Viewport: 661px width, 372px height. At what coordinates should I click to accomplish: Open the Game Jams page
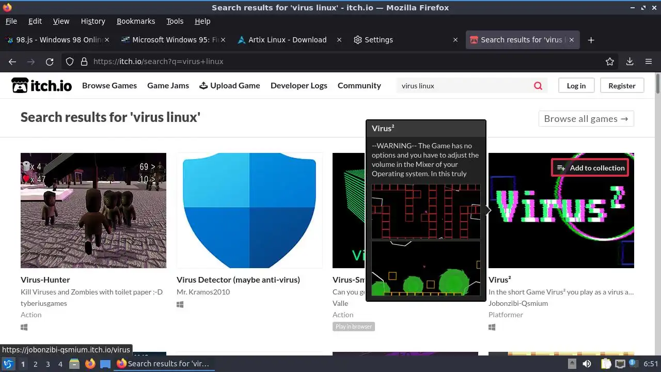(x=168, y=86)
